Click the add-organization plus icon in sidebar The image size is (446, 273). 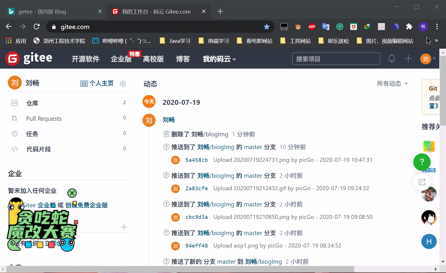[124, 227]
